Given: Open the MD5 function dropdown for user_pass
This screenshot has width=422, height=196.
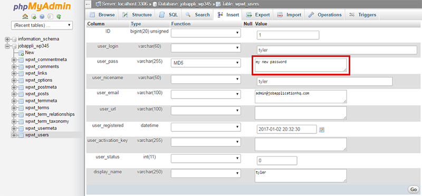Looking at the screenshot, I should (206, 63).
